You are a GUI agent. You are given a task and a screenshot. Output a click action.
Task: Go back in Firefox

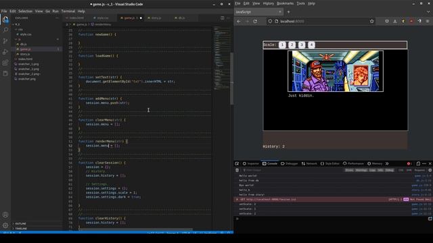(239, 21)
